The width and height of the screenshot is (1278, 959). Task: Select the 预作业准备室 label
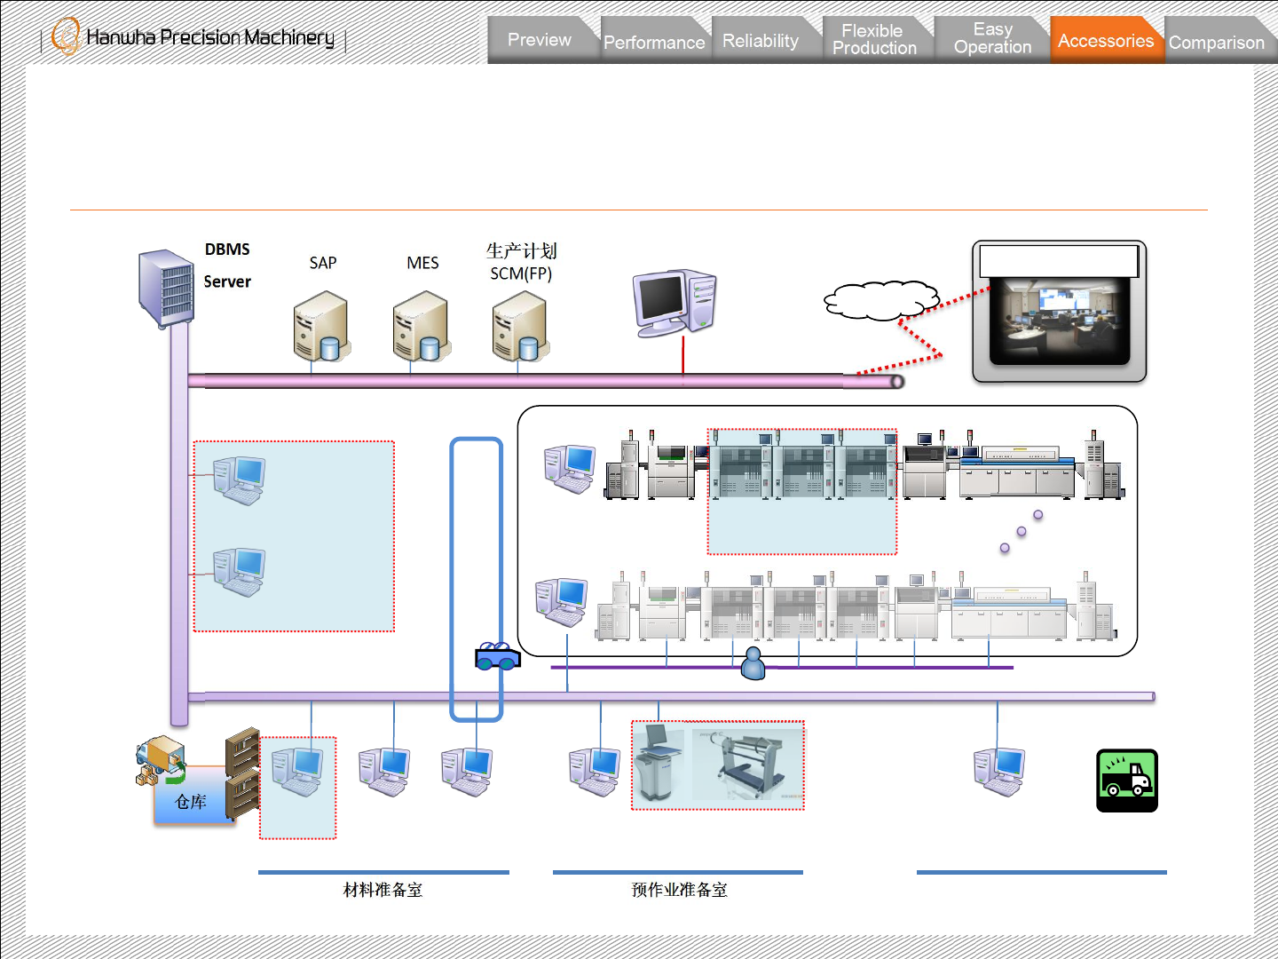679,890
